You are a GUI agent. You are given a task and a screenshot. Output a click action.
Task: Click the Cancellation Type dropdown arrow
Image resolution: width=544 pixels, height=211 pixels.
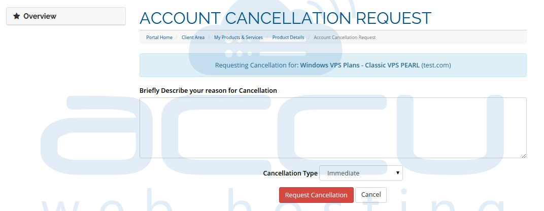[397, 173]
